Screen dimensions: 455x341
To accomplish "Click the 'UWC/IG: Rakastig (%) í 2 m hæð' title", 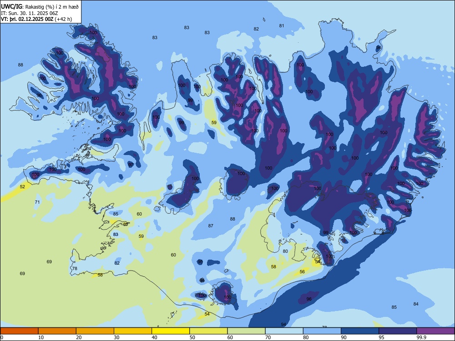I will (x=40, y=7).
